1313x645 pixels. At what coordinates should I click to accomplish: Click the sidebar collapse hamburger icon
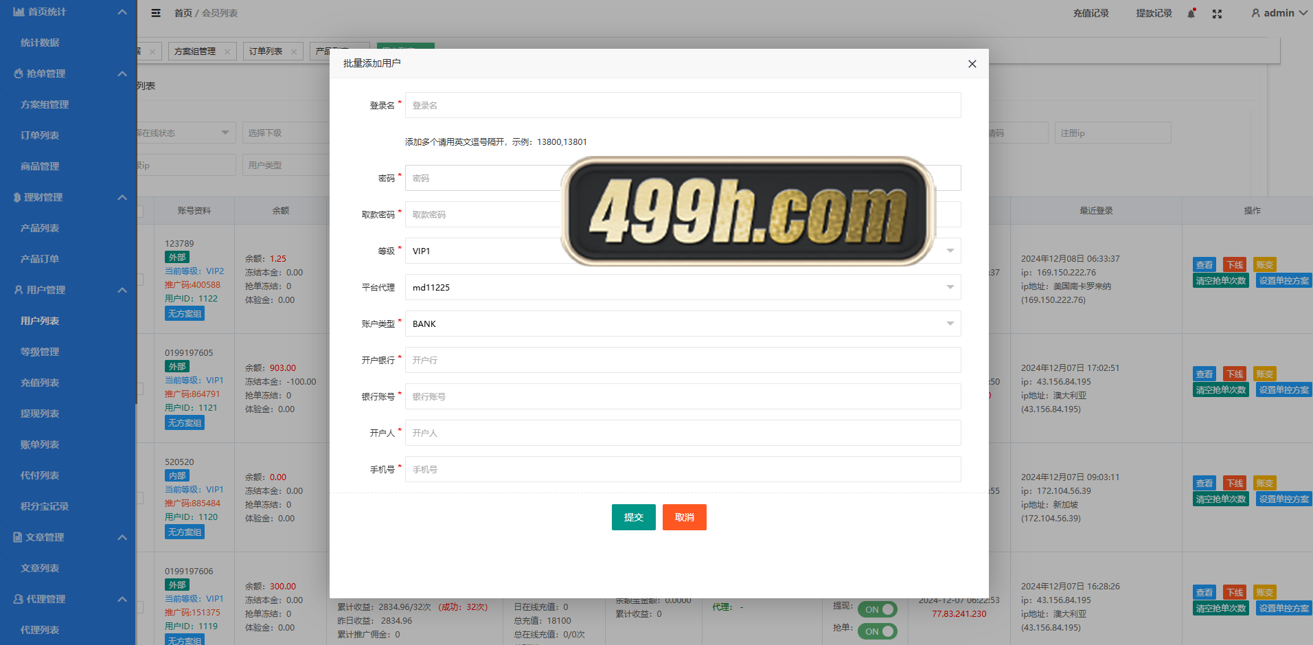click(x=156, y=13)
